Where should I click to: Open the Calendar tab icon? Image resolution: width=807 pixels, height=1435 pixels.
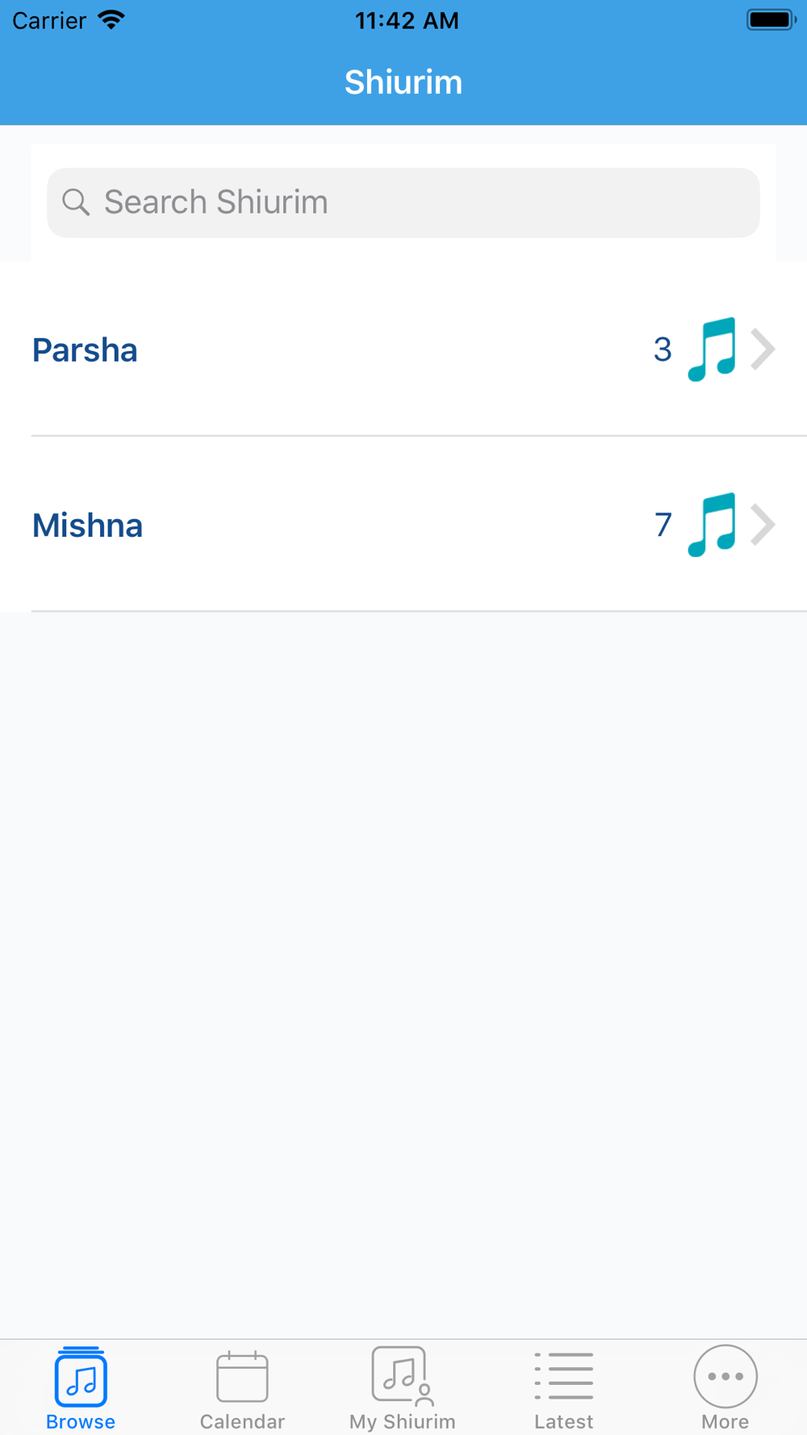[x=242, y=1377]
